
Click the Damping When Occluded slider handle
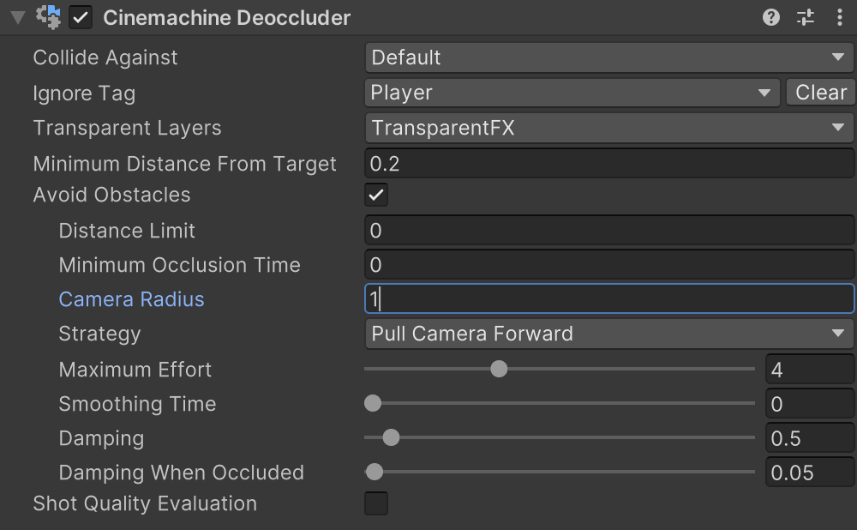(x=374, y=472)
